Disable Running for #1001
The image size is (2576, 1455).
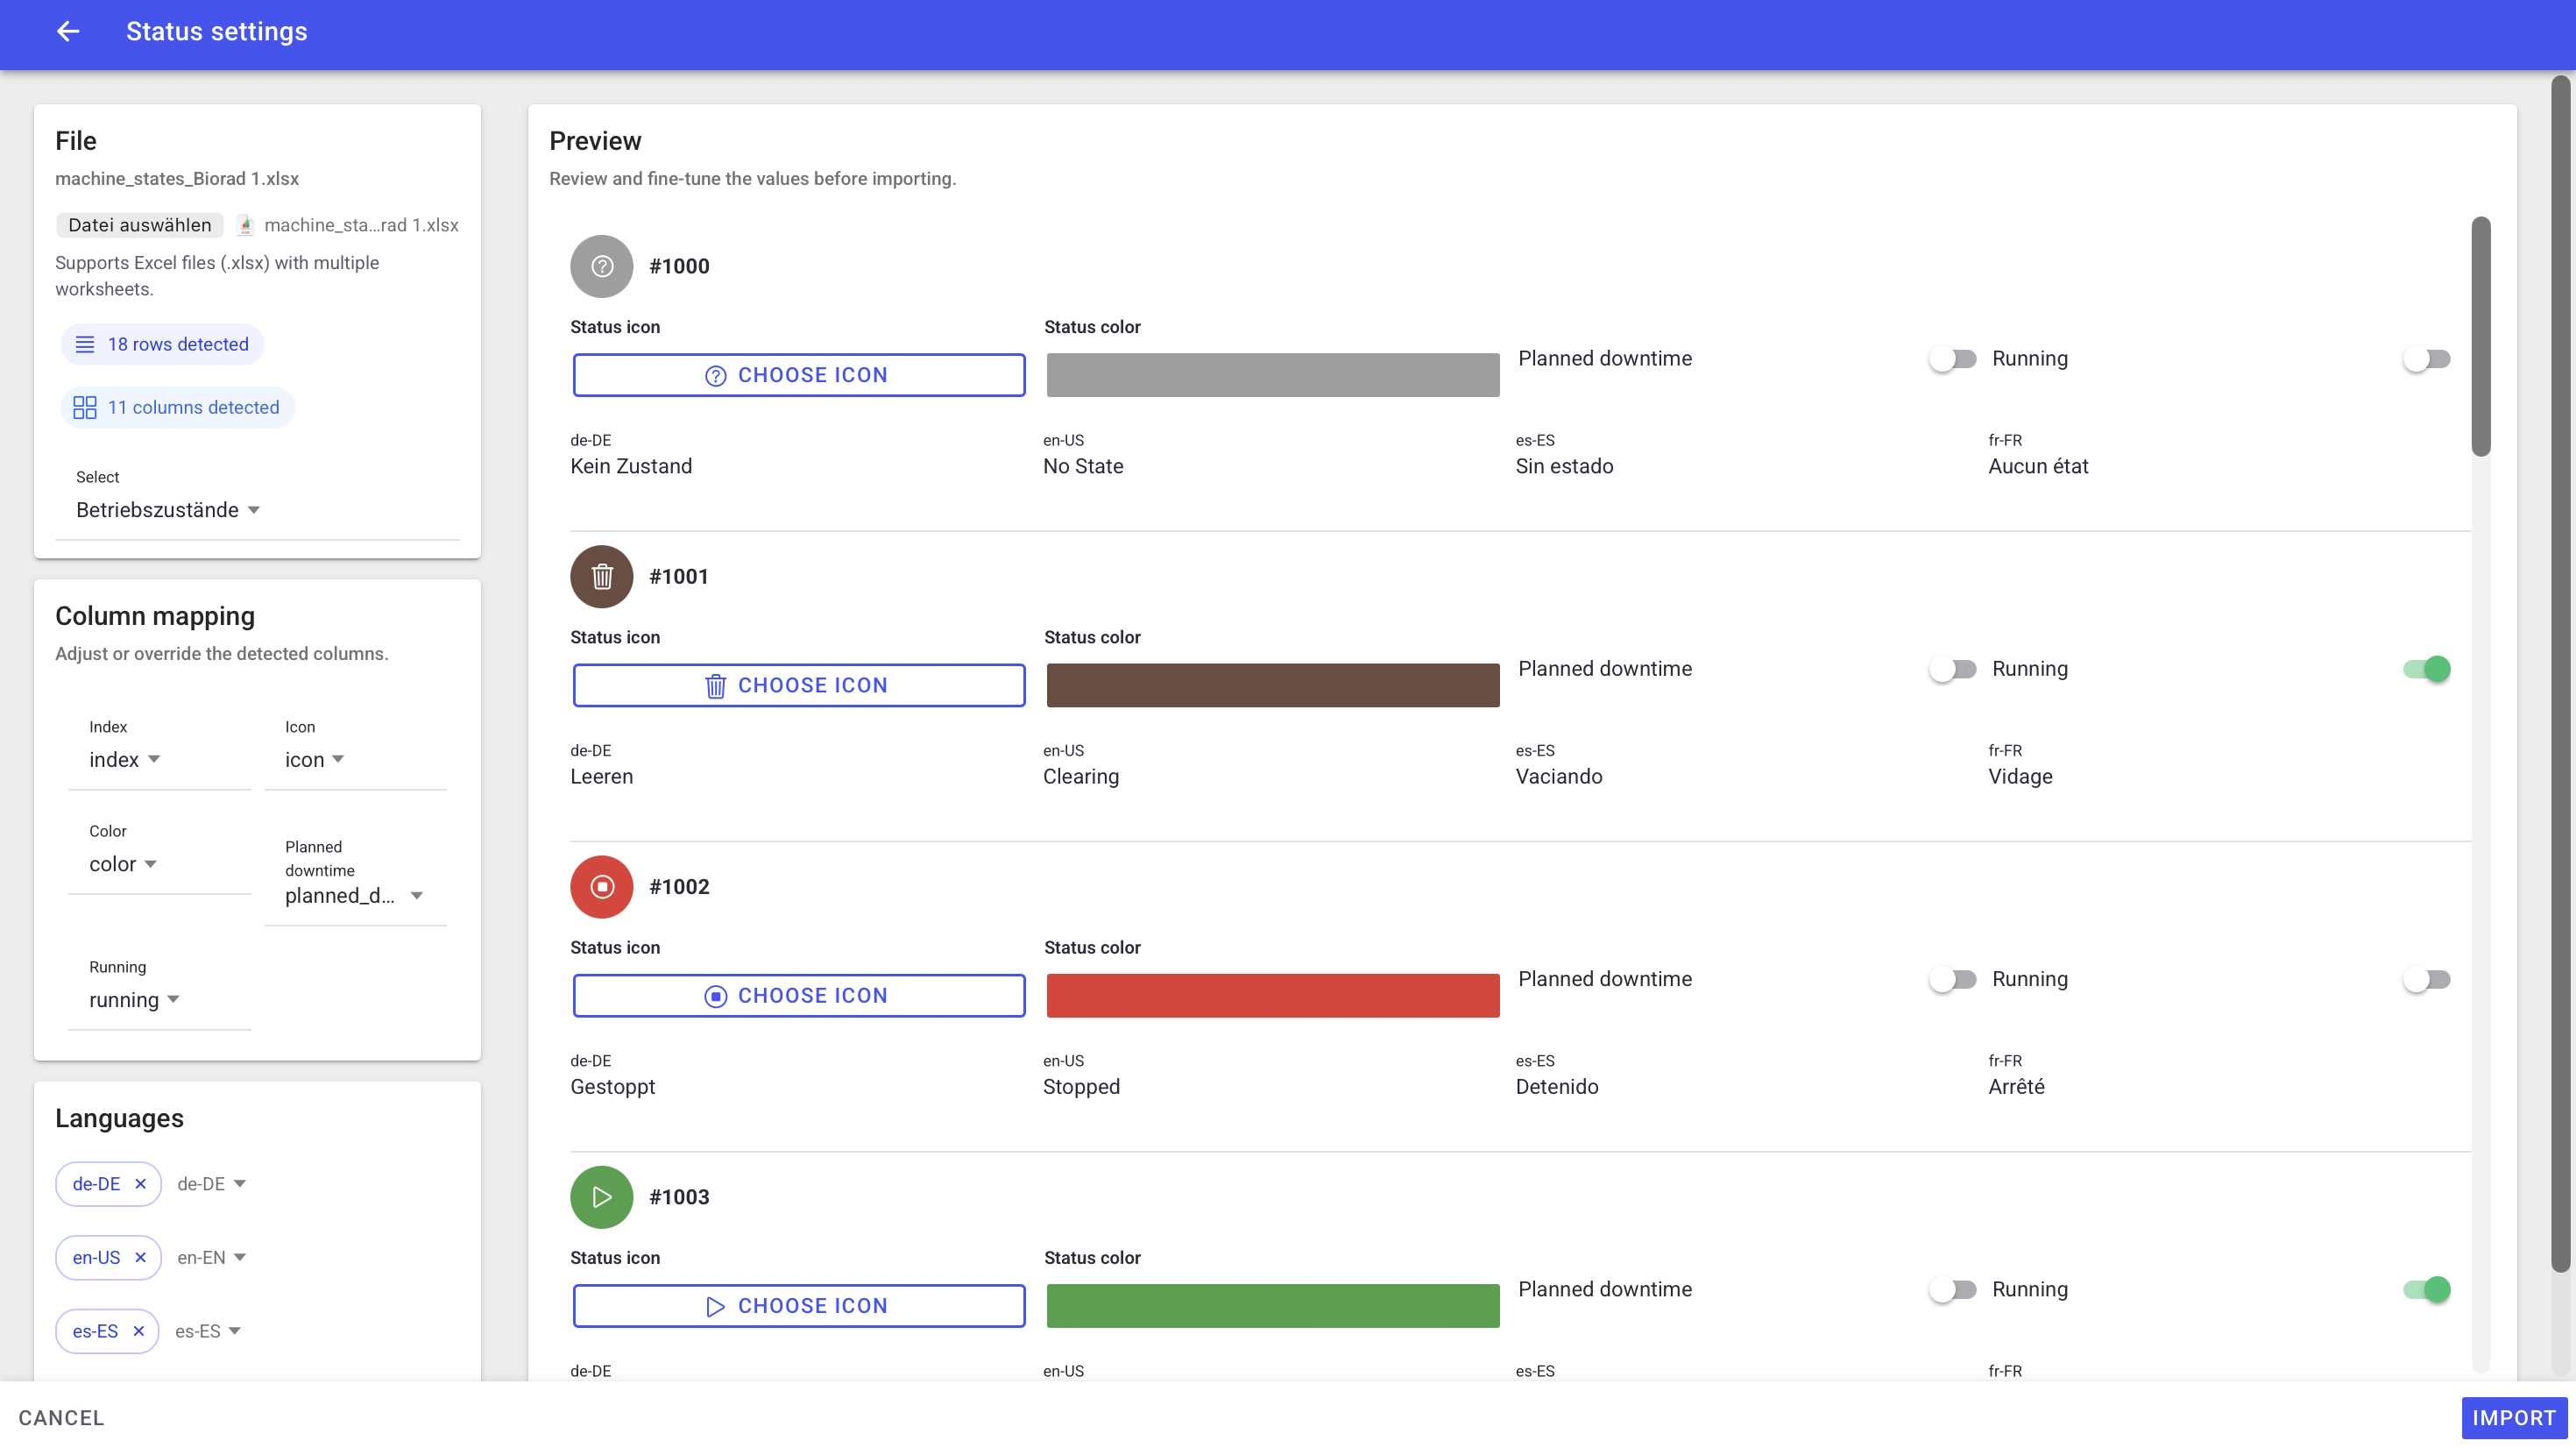[2426, 669]
